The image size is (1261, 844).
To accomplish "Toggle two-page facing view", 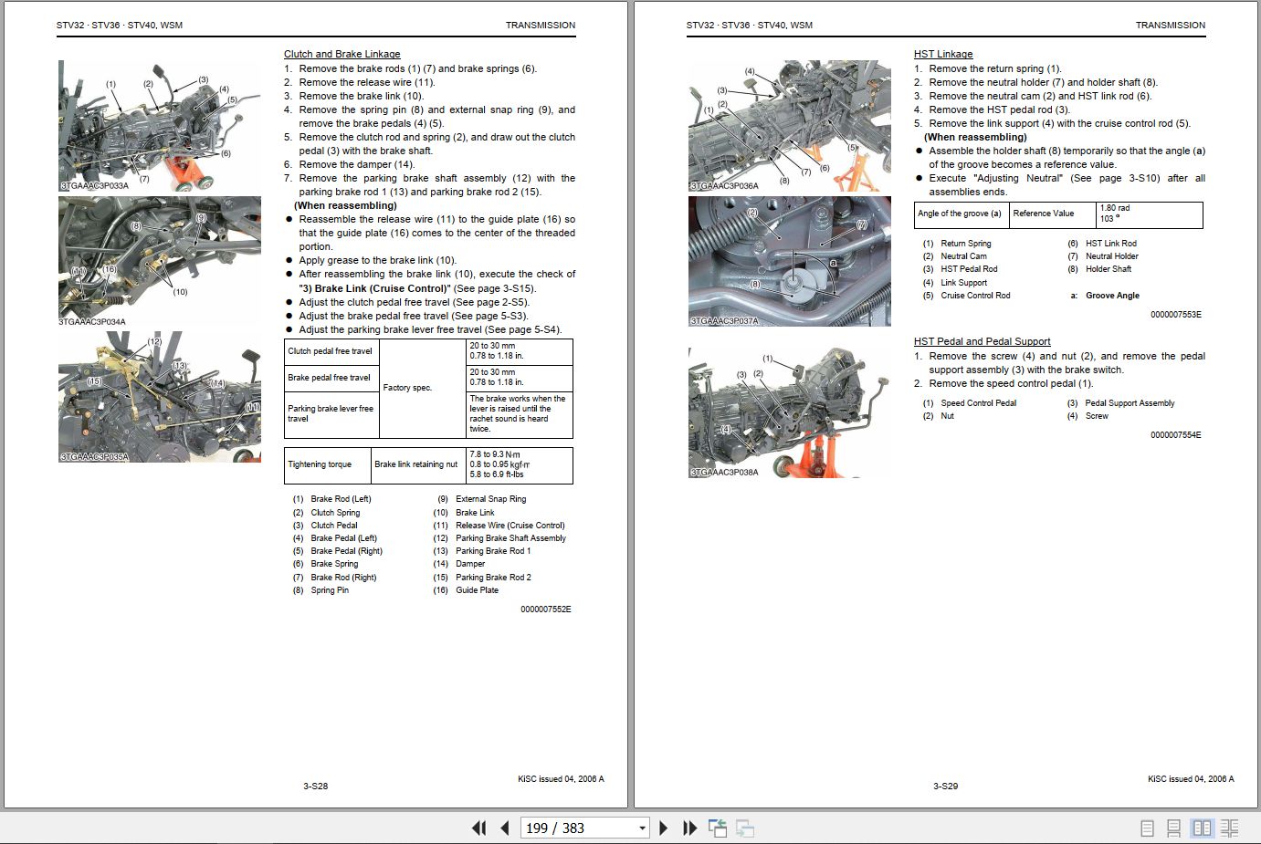I will [x=1203, y=828].
